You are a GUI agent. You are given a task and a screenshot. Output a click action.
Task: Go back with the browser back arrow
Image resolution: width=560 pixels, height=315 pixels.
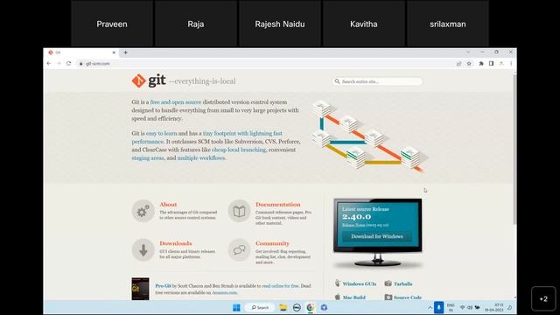point(49,64)
